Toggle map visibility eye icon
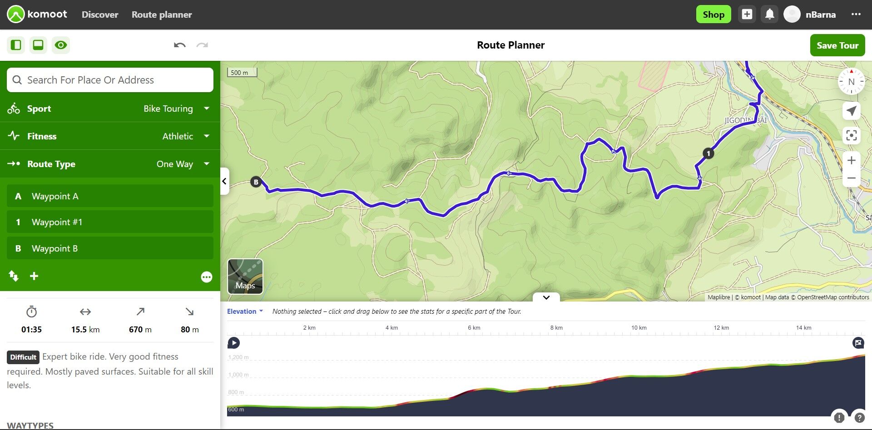 (61, 45)
